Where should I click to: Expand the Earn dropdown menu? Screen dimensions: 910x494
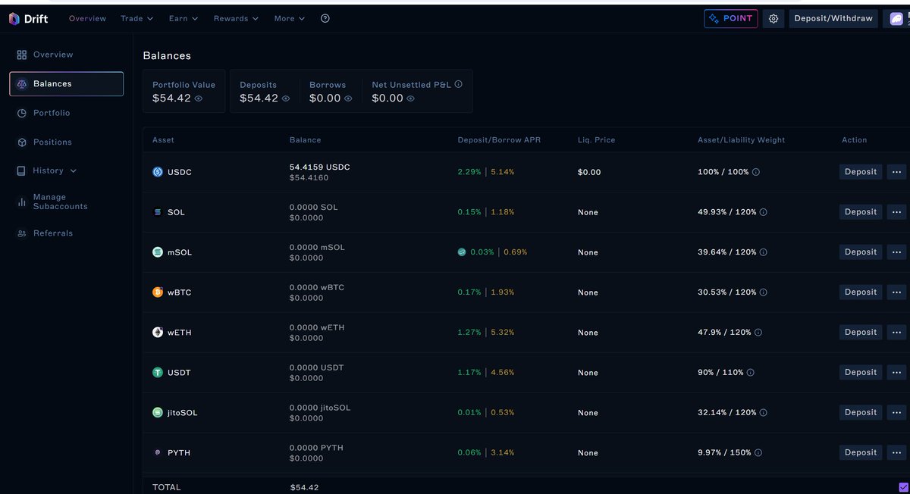(184, 18)
